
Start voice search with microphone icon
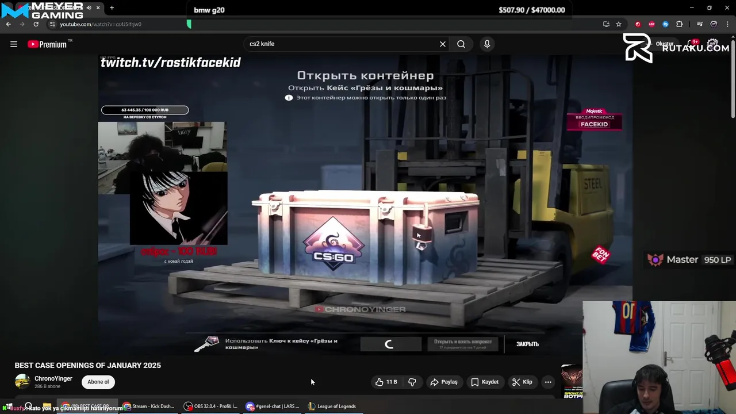(487, 44)
